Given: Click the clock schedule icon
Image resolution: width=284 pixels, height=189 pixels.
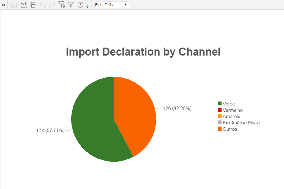Looking at the screenshot, I should [81, 5].
